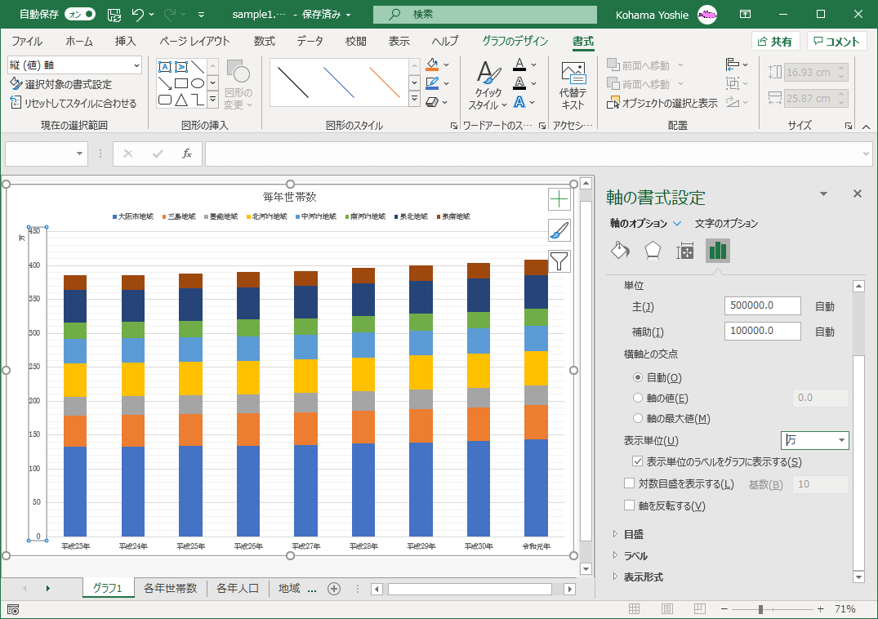Open Size & Properties icon in pane
Image resolution: width=878 pixels, height=619 pixels.
point(685,251)
